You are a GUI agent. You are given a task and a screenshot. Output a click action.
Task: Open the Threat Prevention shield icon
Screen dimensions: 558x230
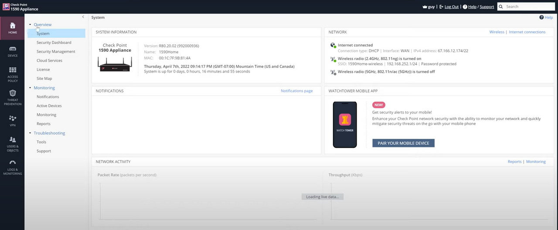12,93
